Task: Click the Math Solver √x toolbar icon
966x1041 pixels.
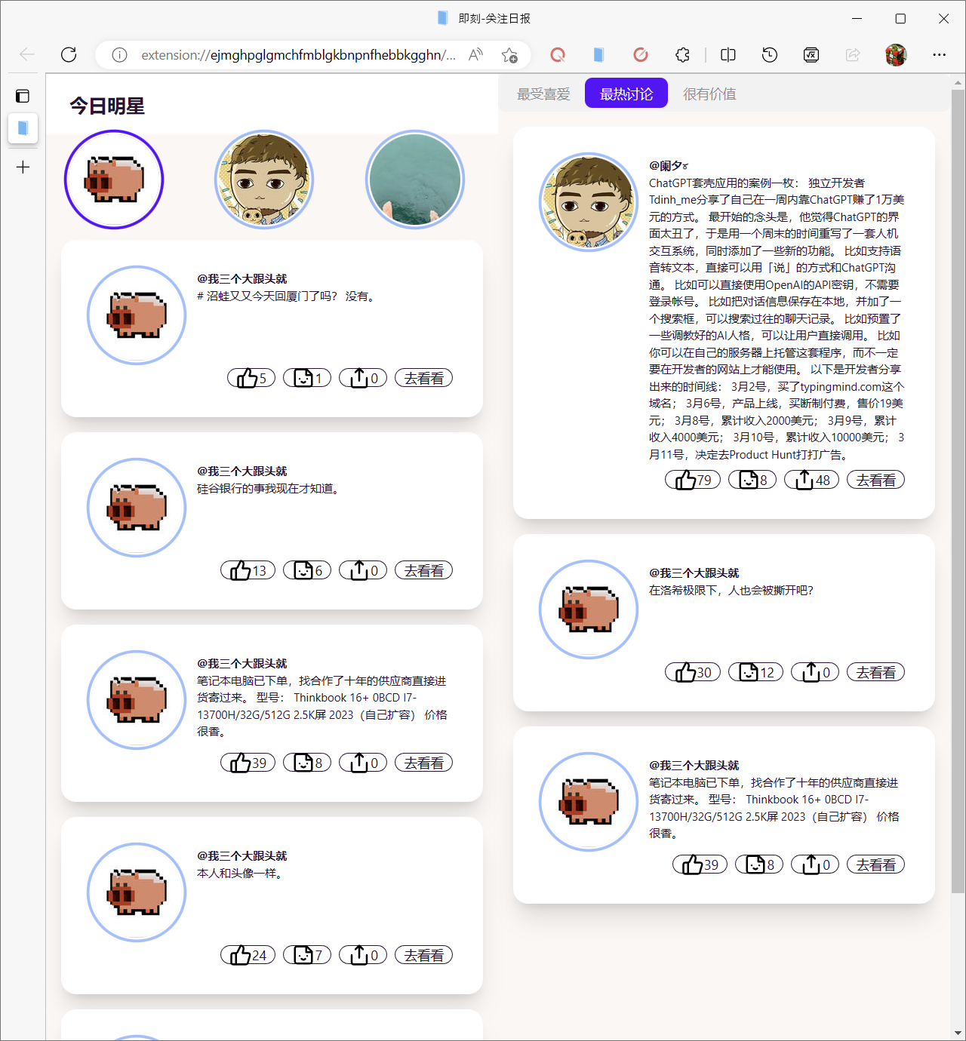Action: (x=811, y=55)
